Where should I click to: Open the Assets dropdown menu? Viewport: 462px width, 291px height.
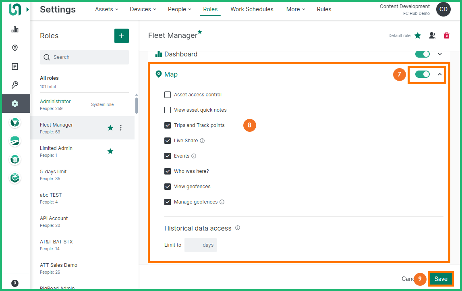point(106,9)
